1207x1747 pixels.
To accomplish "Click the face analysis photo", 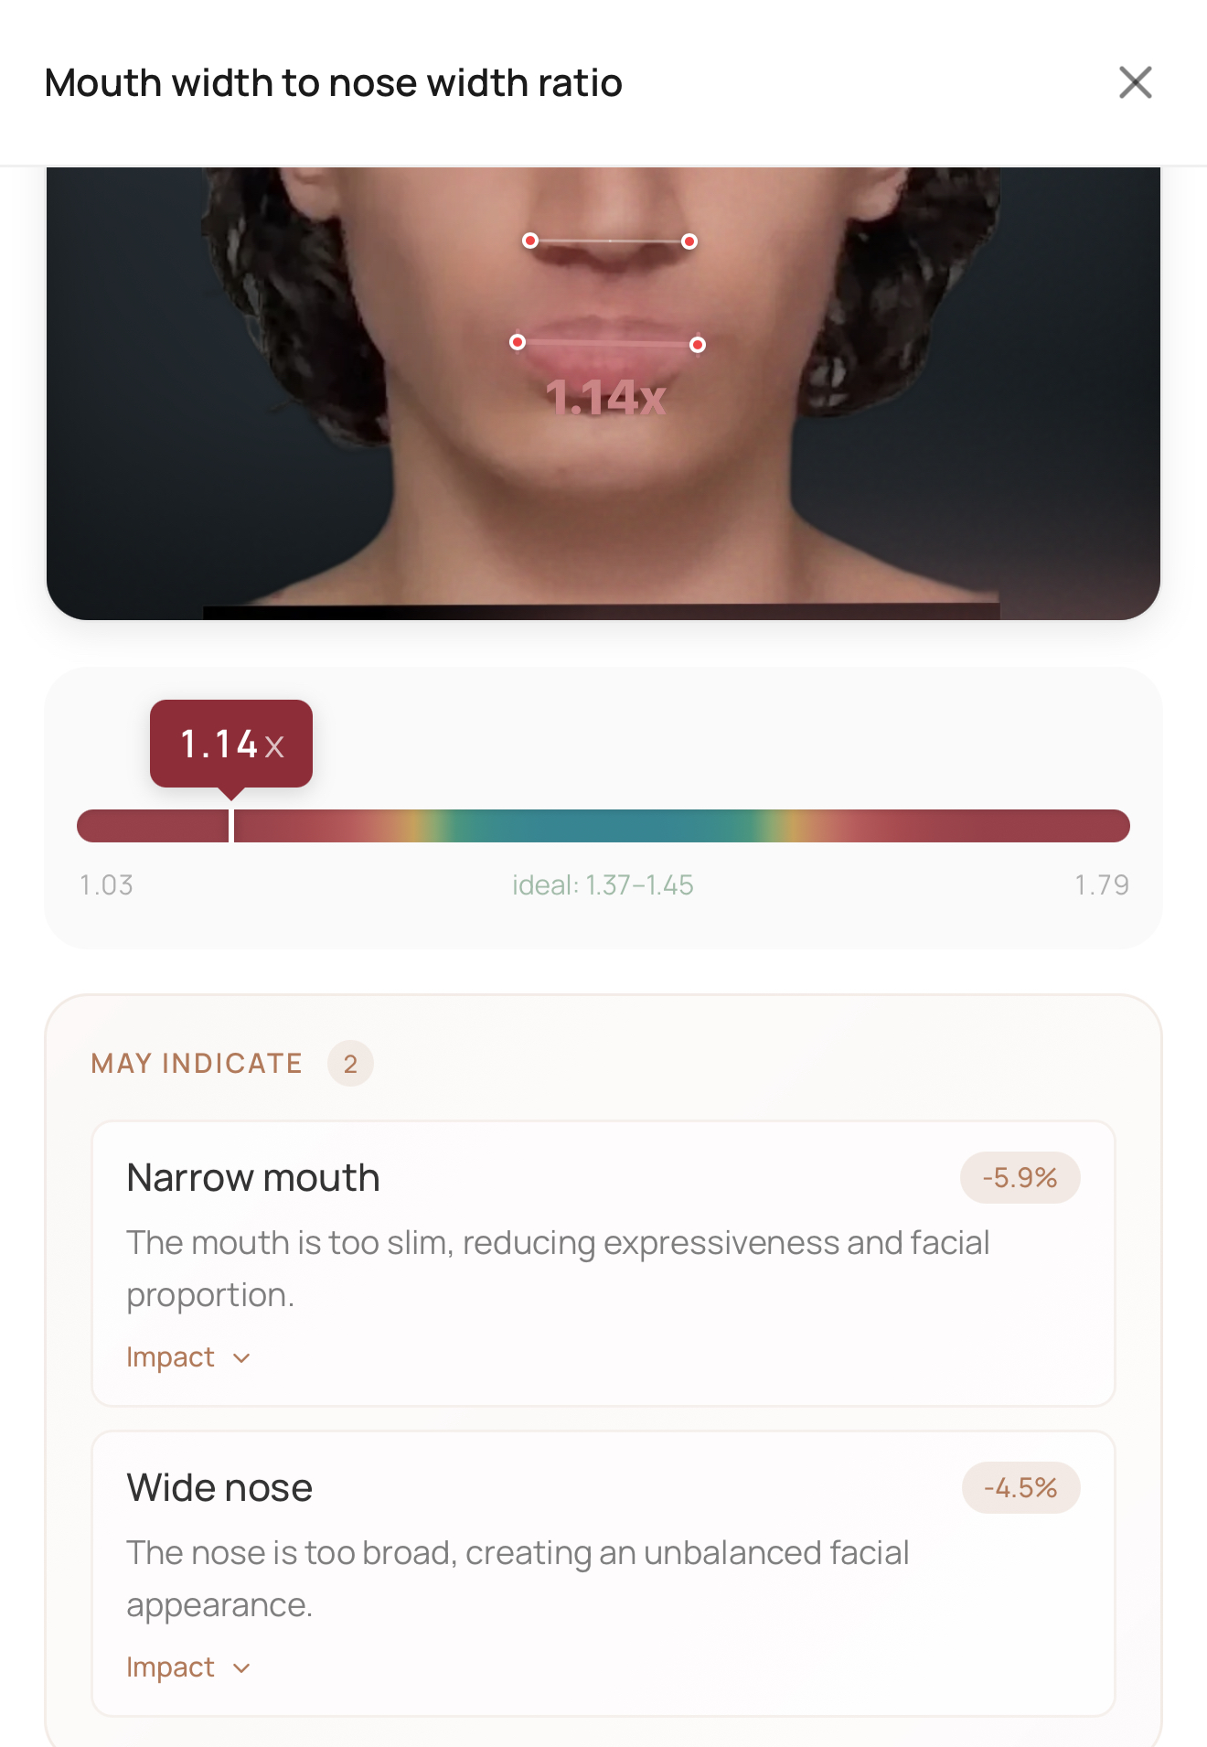I will point(603,393).
